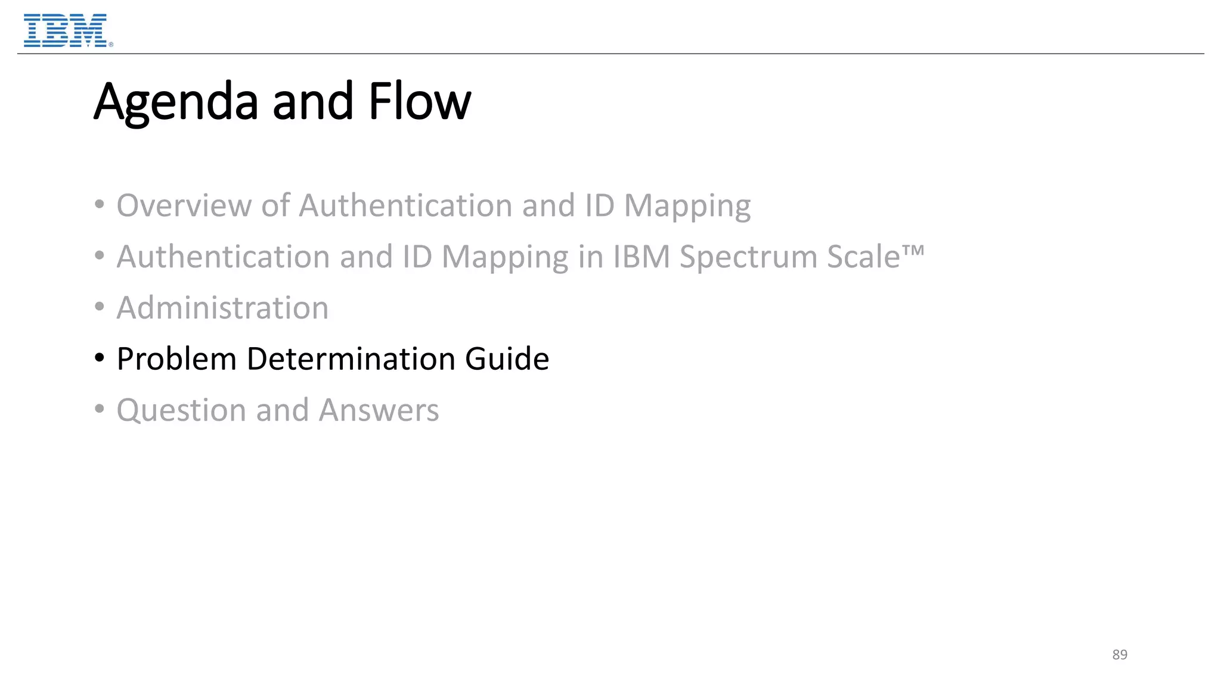
Task: Click the horizontal header line below the logo
Action: tap(610, 54)
